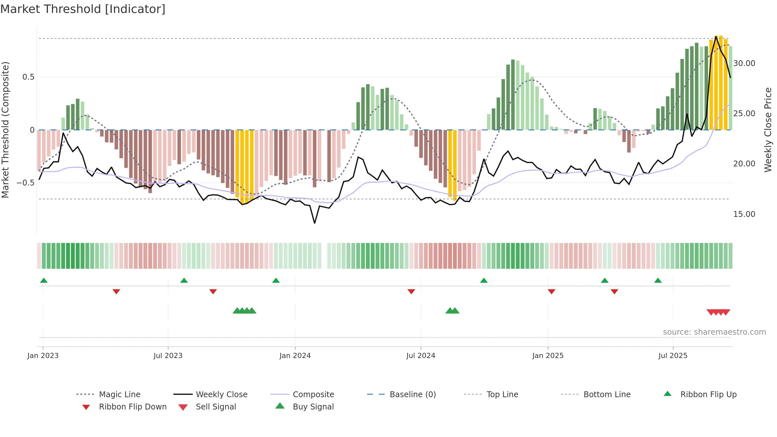Click the 25.00 price axis label
777x437 pixels.
click(744, 114)
